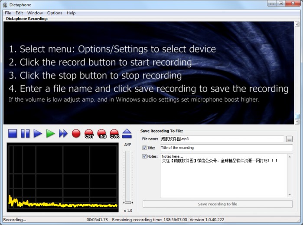Screen dimensions: 303x225
Task: Start recording with the red record button
Action: pos(76,134)
